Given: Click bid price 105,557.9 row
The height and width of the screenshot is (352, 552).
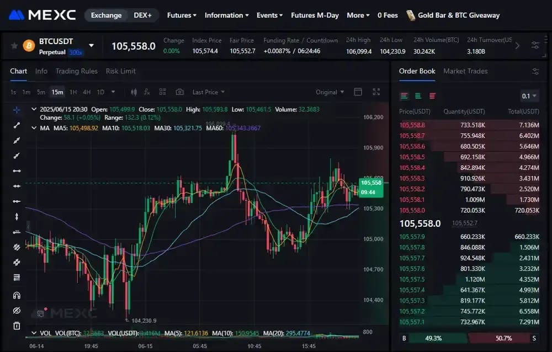Looking at the screenshot, I should 469,237.
